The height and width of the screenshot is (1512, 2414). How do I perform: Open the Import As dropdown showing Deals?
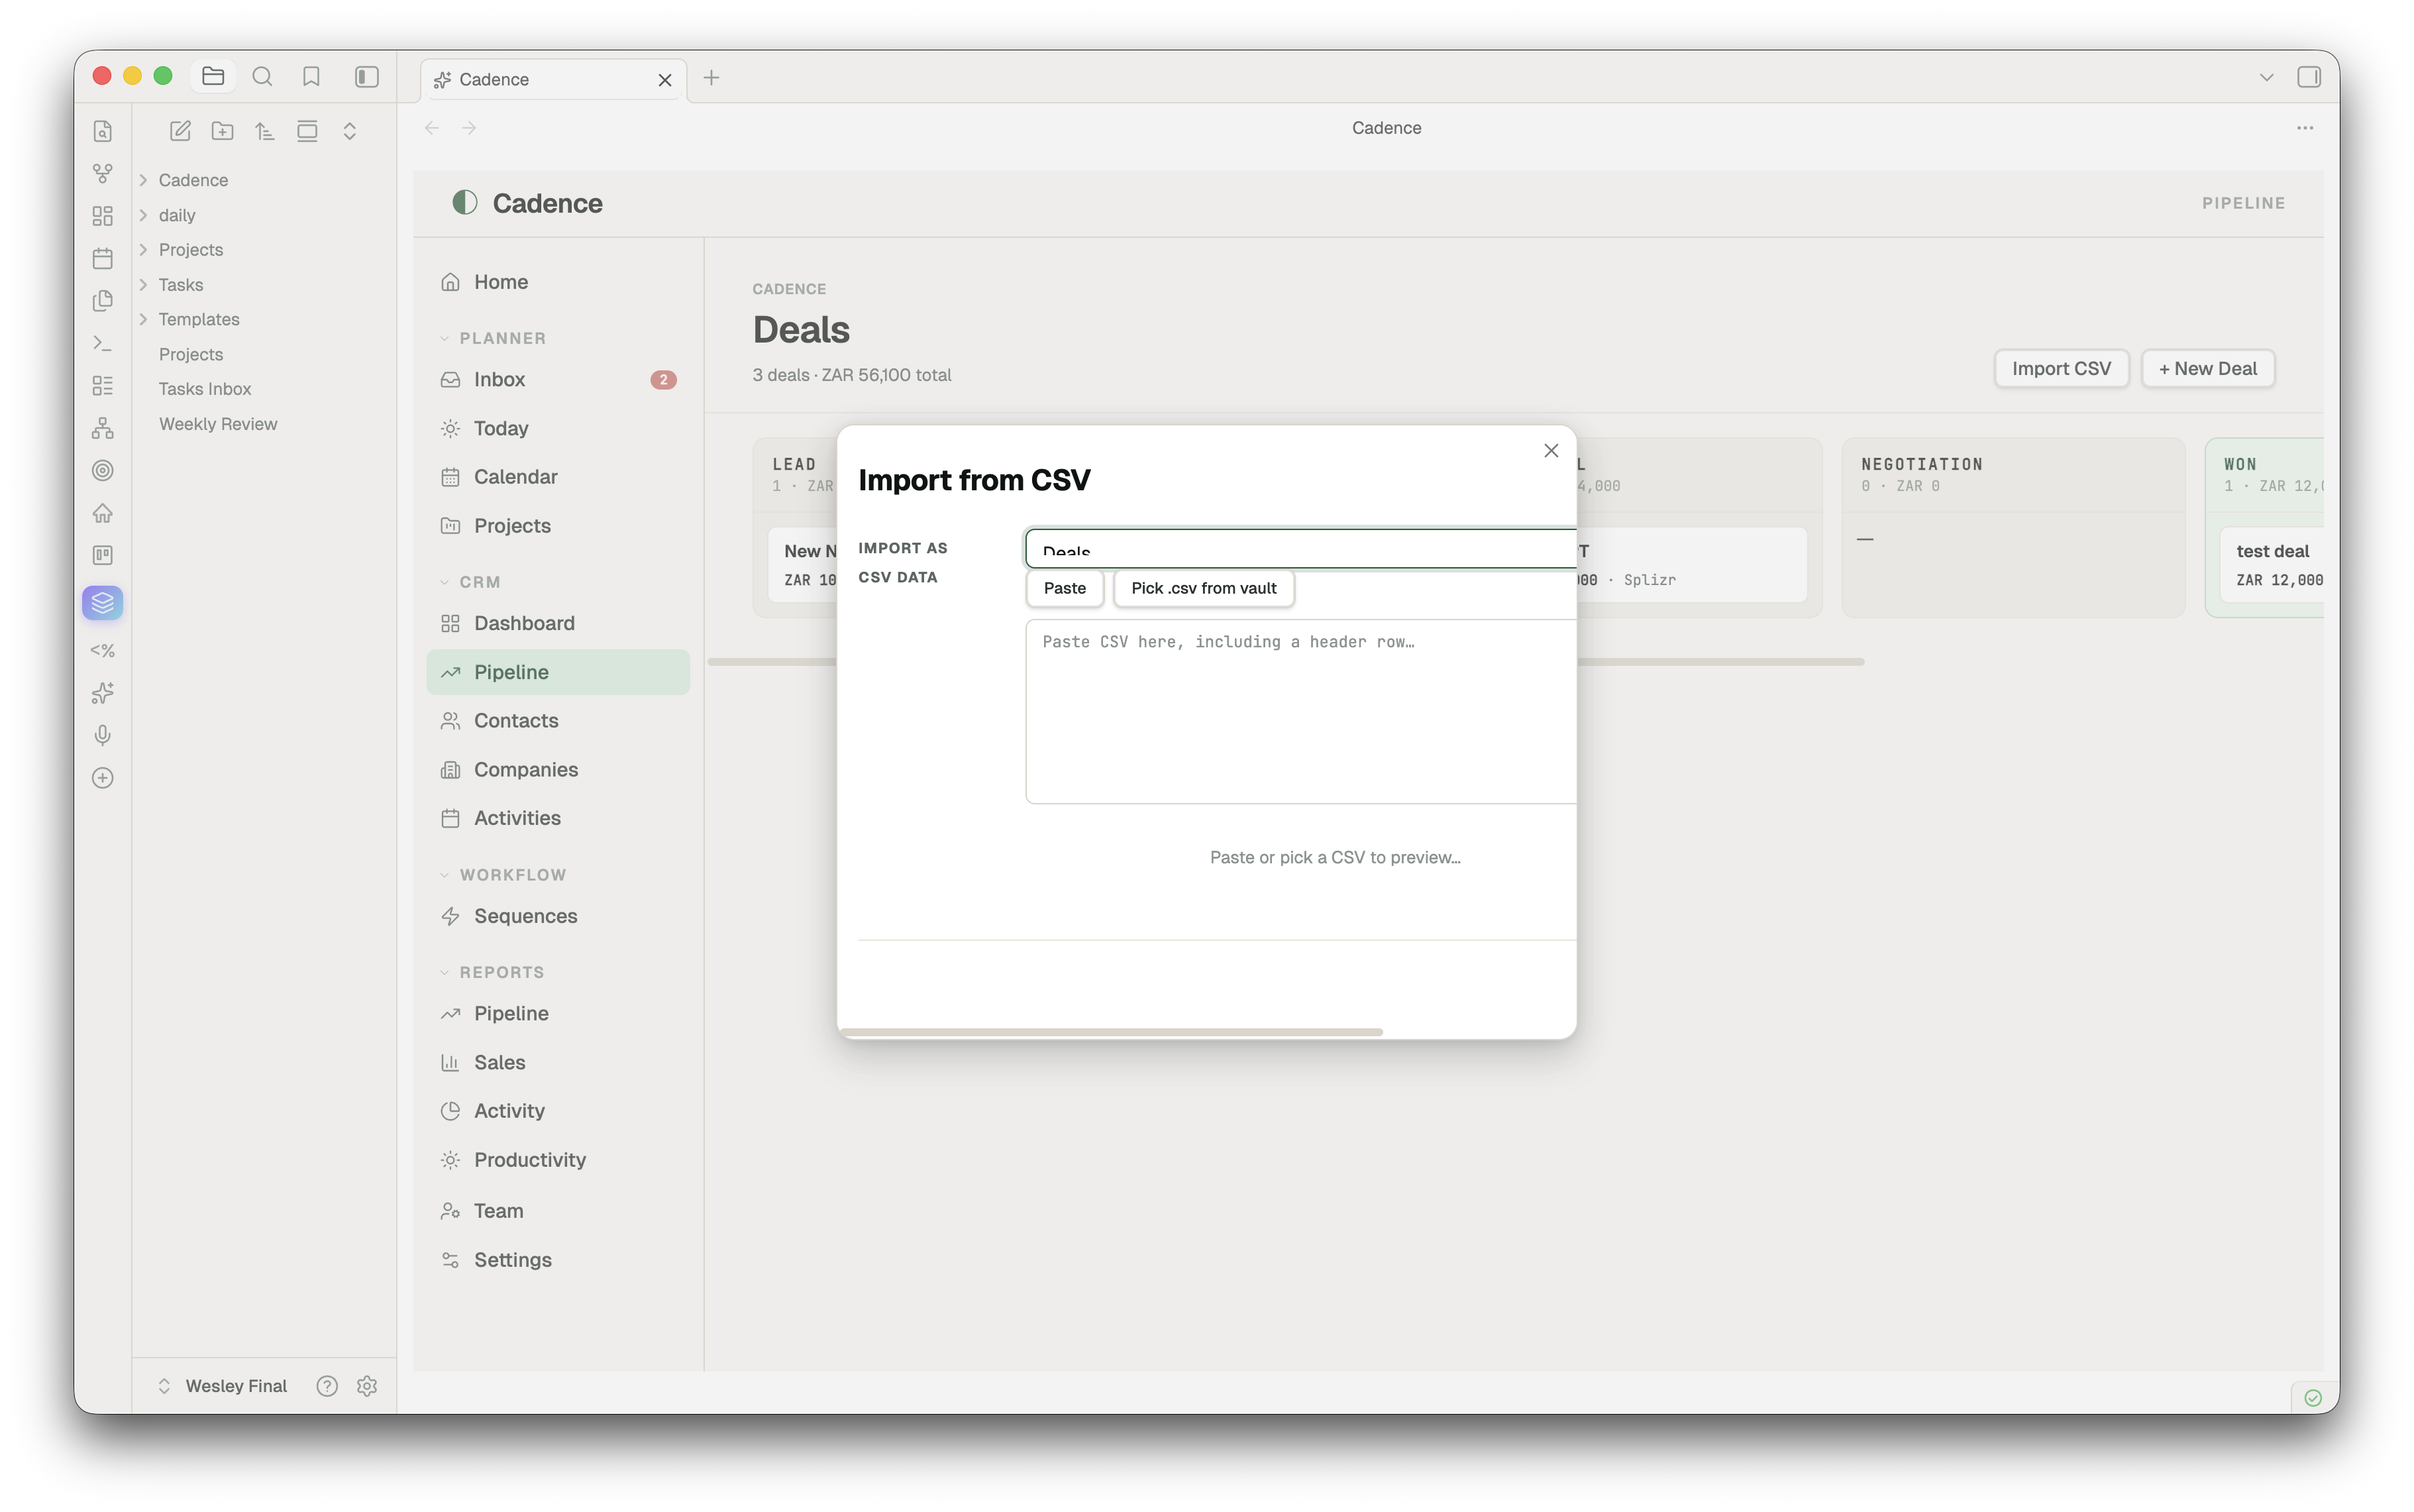point(1300,548)
